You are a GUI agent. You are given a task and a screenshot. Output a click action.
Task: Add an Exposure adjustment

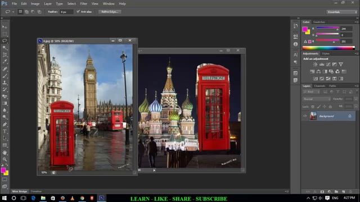[335, 65]
